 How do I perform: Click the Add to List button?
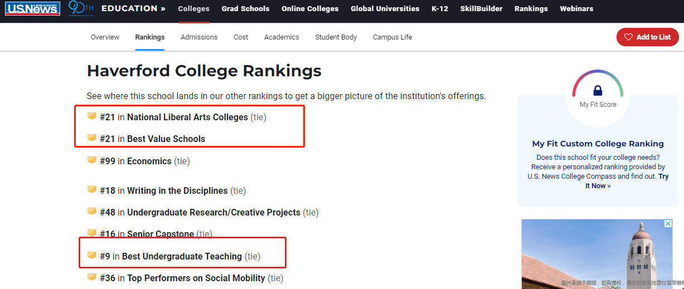point(647,37)
